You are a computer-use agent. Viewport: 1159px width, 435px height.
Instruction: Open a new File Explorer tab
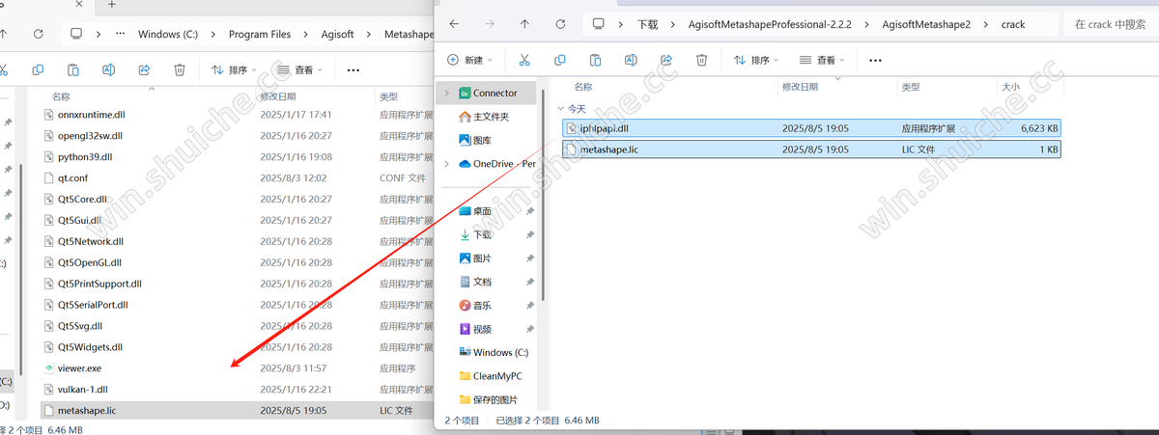(112, 5)
